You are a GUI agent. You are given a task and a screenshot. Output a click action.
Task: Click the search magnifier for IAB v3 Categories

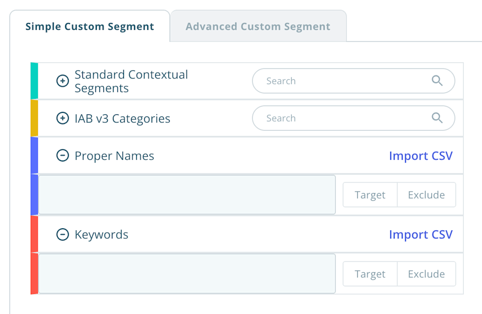pyautogui.click(x=436, y=118)
